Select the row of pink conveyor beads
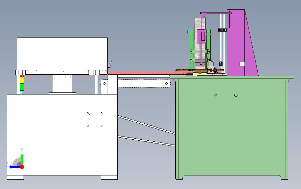The image size is (301, 189). (x=147, y=73)
